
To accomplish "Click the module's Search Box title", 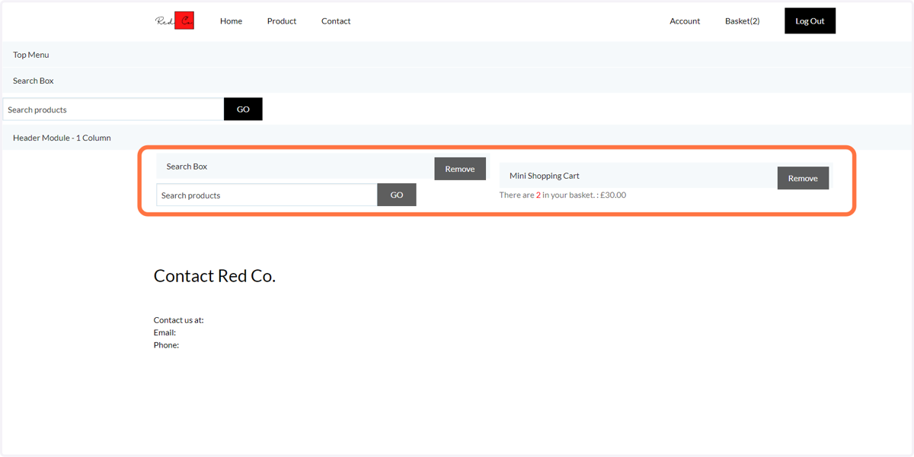I will click(187, 167).
